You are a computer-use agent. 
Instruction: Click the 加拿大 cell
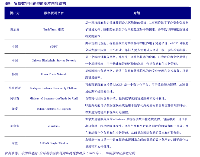(x=15, y=126)
